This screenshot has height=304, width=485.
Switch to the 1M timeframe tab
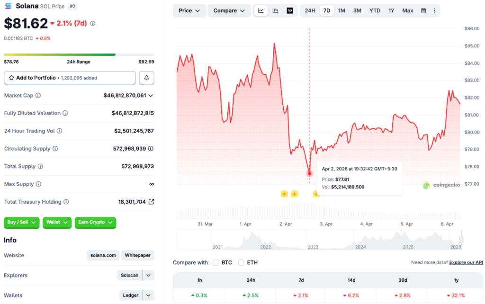click(341, 10)
